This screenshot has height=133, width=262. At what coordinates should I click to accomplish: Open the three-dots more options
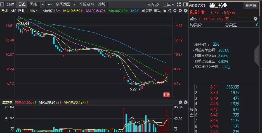click(49, 4)
